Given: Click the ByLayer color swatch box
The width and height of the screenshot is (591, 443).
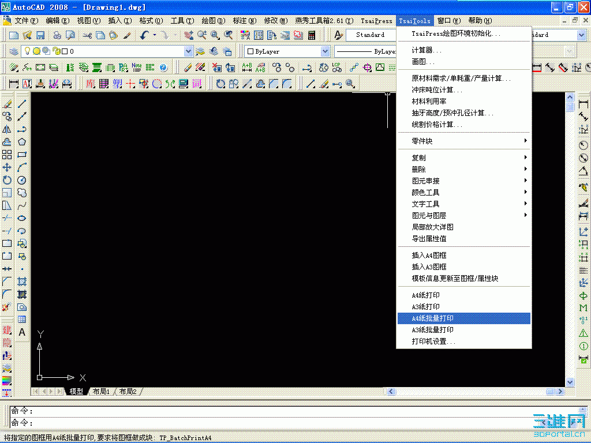Looking at the screenshot, I should coord(250,51).
